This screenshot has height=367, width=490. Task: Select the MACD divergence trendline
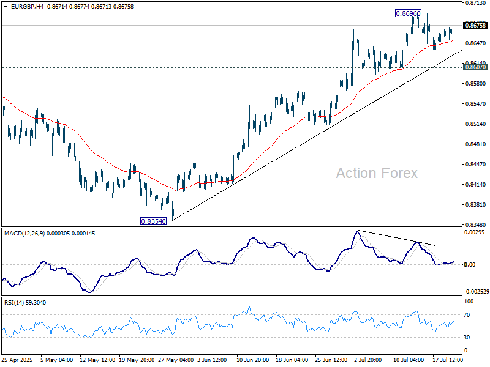pyautogui.click(x=396, y=238)
